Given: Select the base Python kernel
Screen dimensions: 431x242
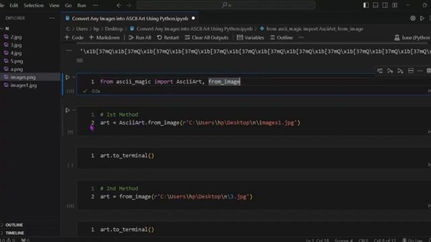Looking at the screenshot, I should (x=412, y=38).
